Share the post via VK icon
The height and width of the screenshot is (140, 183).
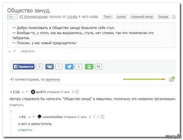point(49,67)
